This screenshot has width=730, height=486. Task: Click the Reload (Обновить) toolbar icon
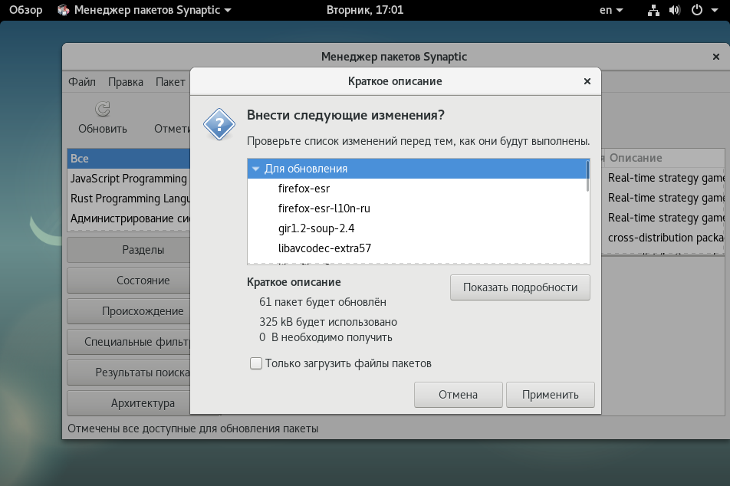pos(103,110)
